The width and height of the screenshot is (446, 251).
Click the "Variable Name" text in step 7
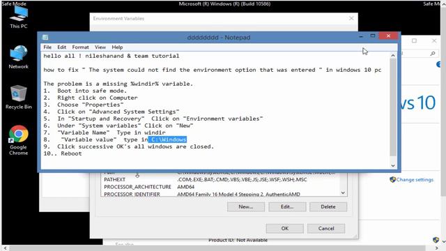click(x=84, y=132)
